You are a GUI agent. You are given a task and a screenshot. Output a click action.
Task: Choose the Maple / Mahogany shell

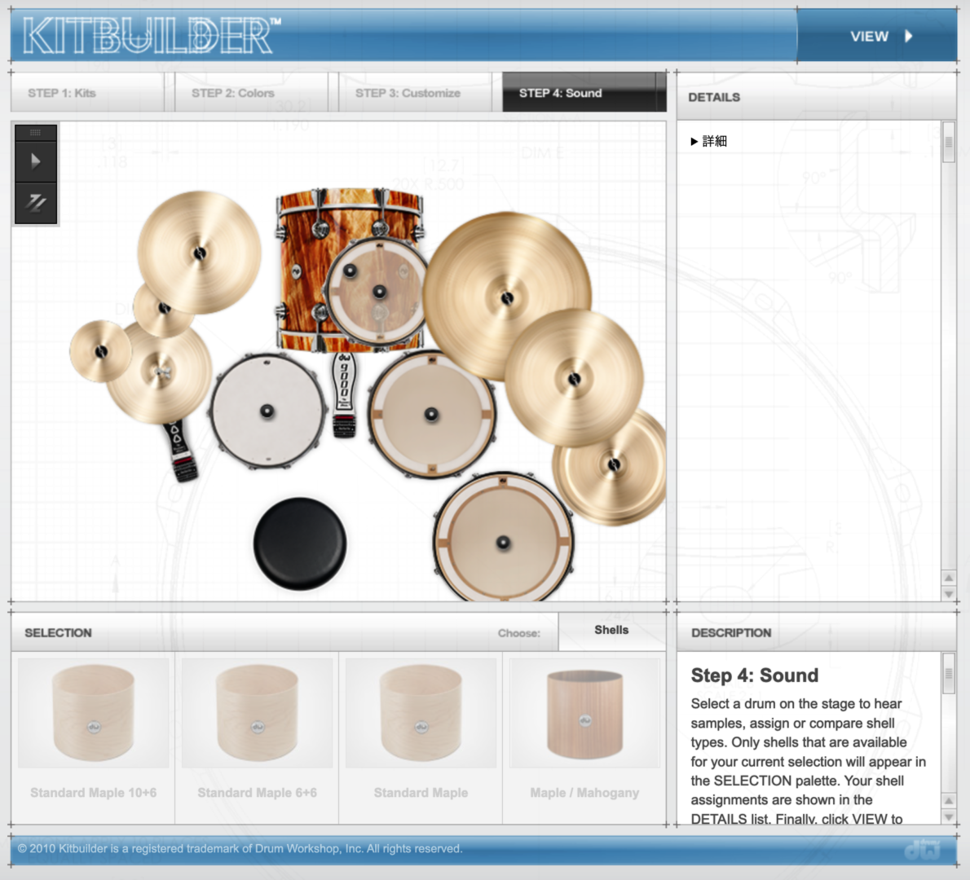584,737
